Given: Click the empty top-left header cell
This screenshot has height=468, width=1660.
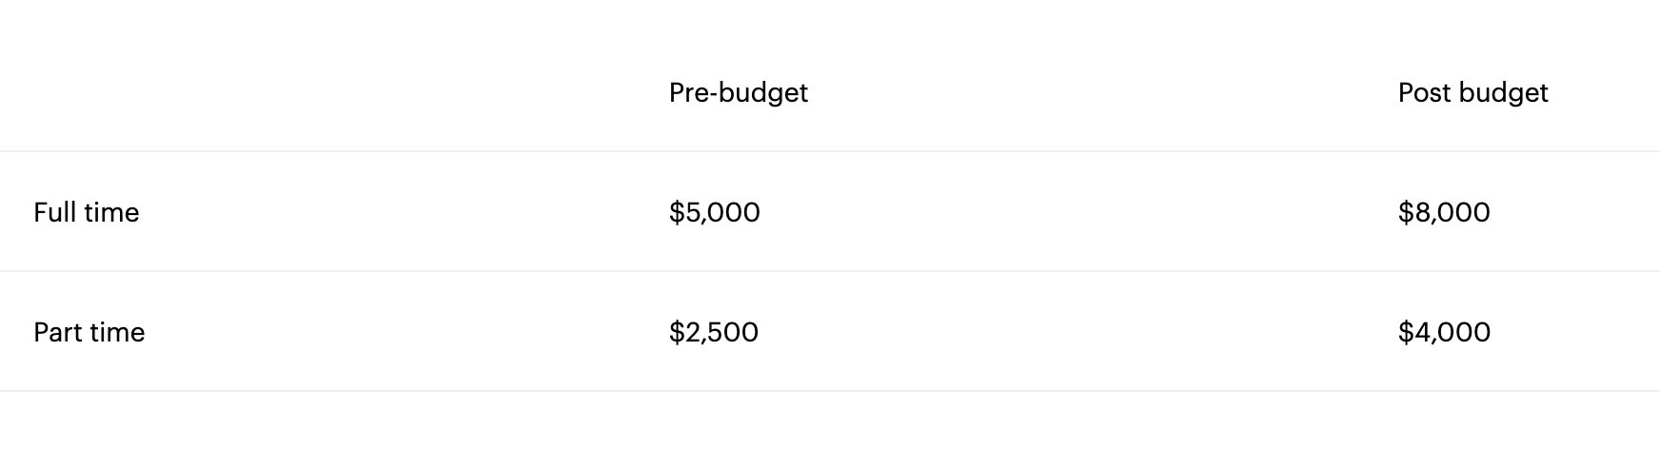Looking at the screenshot, I should 286,92.
